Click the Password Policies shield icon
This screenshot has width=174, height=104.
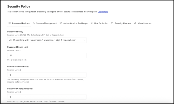tap(10, 23)
